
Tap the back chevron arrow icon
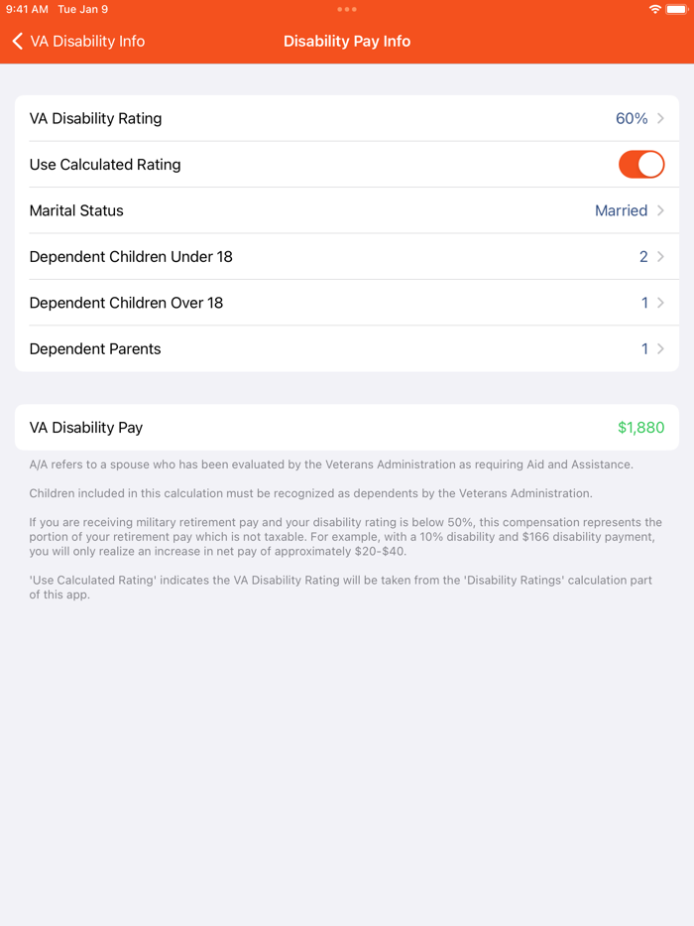17,42
